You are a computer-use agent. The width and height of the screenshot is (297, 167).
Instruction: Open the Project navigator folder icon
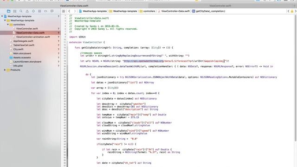8,11
